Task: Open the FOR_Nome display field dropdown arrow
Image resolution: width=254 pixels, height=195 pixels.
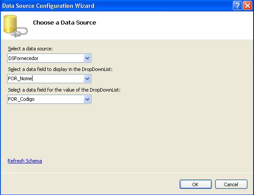Action: (x=87, y=79)
